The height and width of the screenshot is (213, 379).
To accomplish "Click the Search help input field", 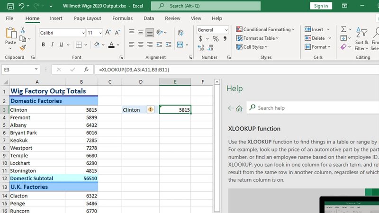I will coord(313,108).
